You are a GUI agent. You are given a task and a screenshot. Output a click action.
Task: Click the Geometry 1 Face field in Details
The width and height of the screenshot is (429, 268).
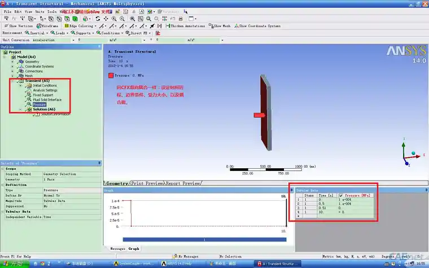pos(72,179)
